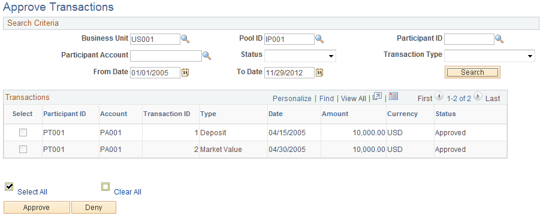Click the Personalize link
This screenshot has height=216, width=543.
[292, 99]
